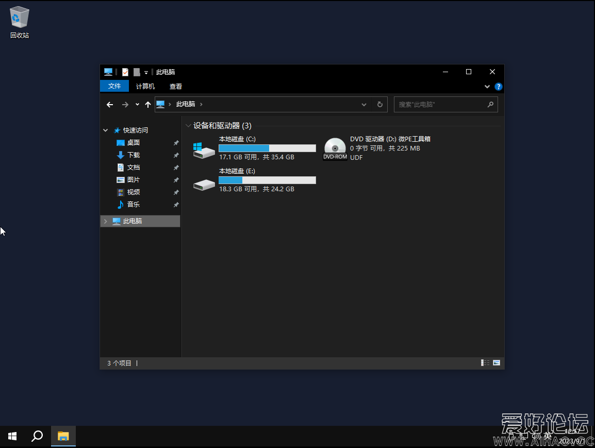Unpin 下载 from 快速访问
This screenshot has height=448, width=595.
point(176,155)
